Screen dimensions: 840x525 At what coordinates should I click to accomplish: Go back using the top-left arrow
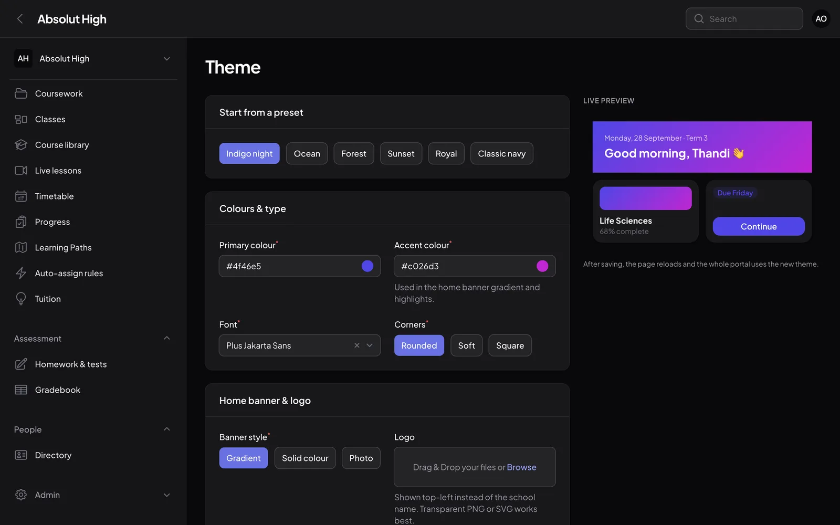[20, 19]
